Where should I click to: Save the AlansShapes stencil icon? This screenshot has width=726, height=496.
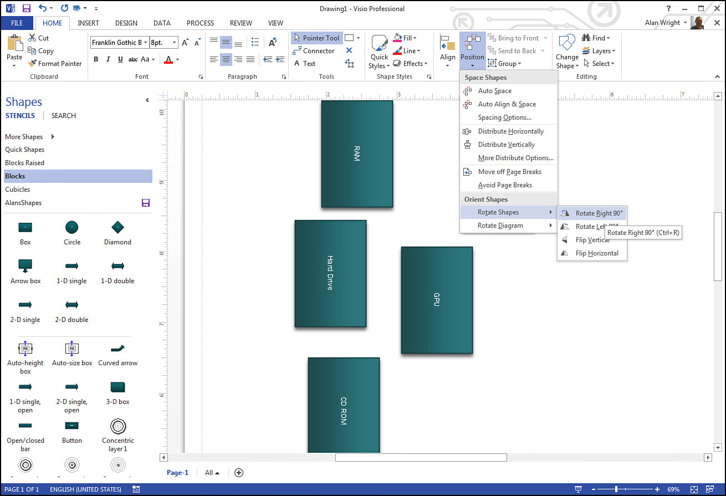146,203
